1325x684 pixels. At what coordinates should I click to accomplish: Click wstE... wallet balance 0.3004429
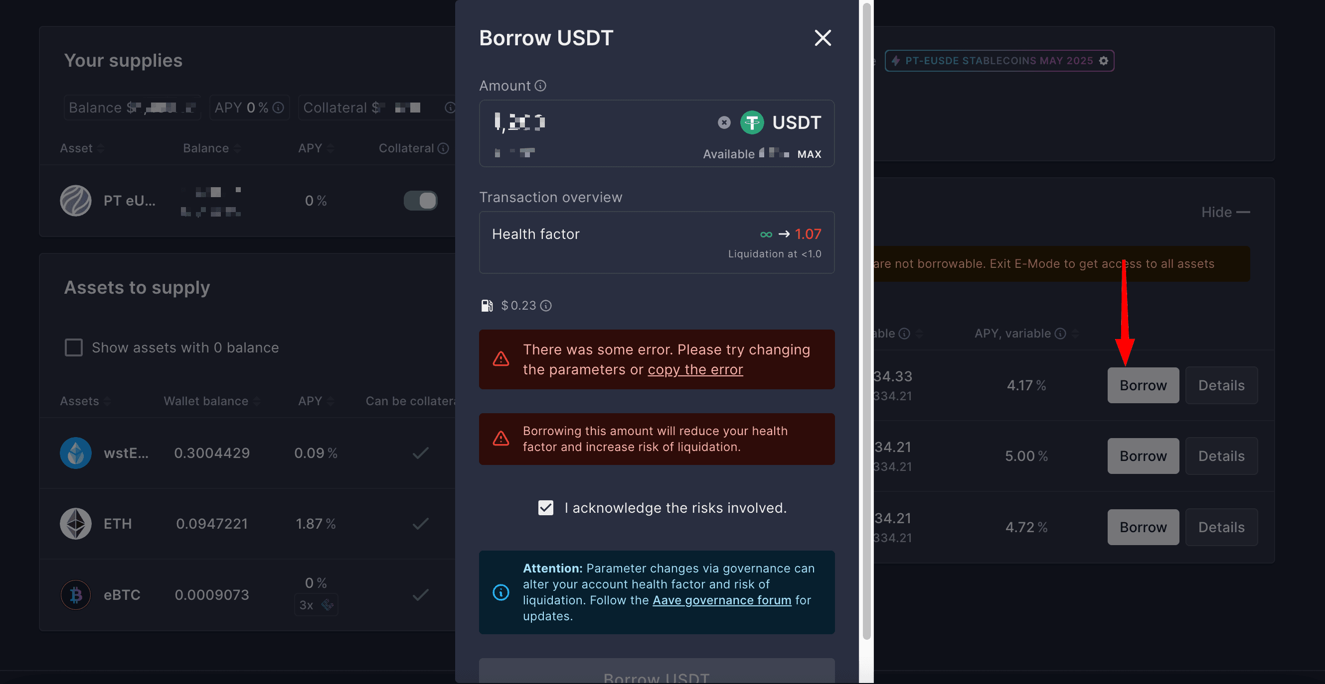pyautogui.click(x=211, y=453)
